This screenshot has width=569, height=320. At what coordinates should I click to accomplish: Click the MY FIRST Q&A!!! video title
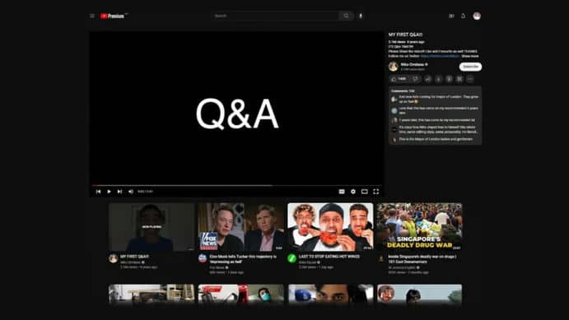(x=405, y=35)
